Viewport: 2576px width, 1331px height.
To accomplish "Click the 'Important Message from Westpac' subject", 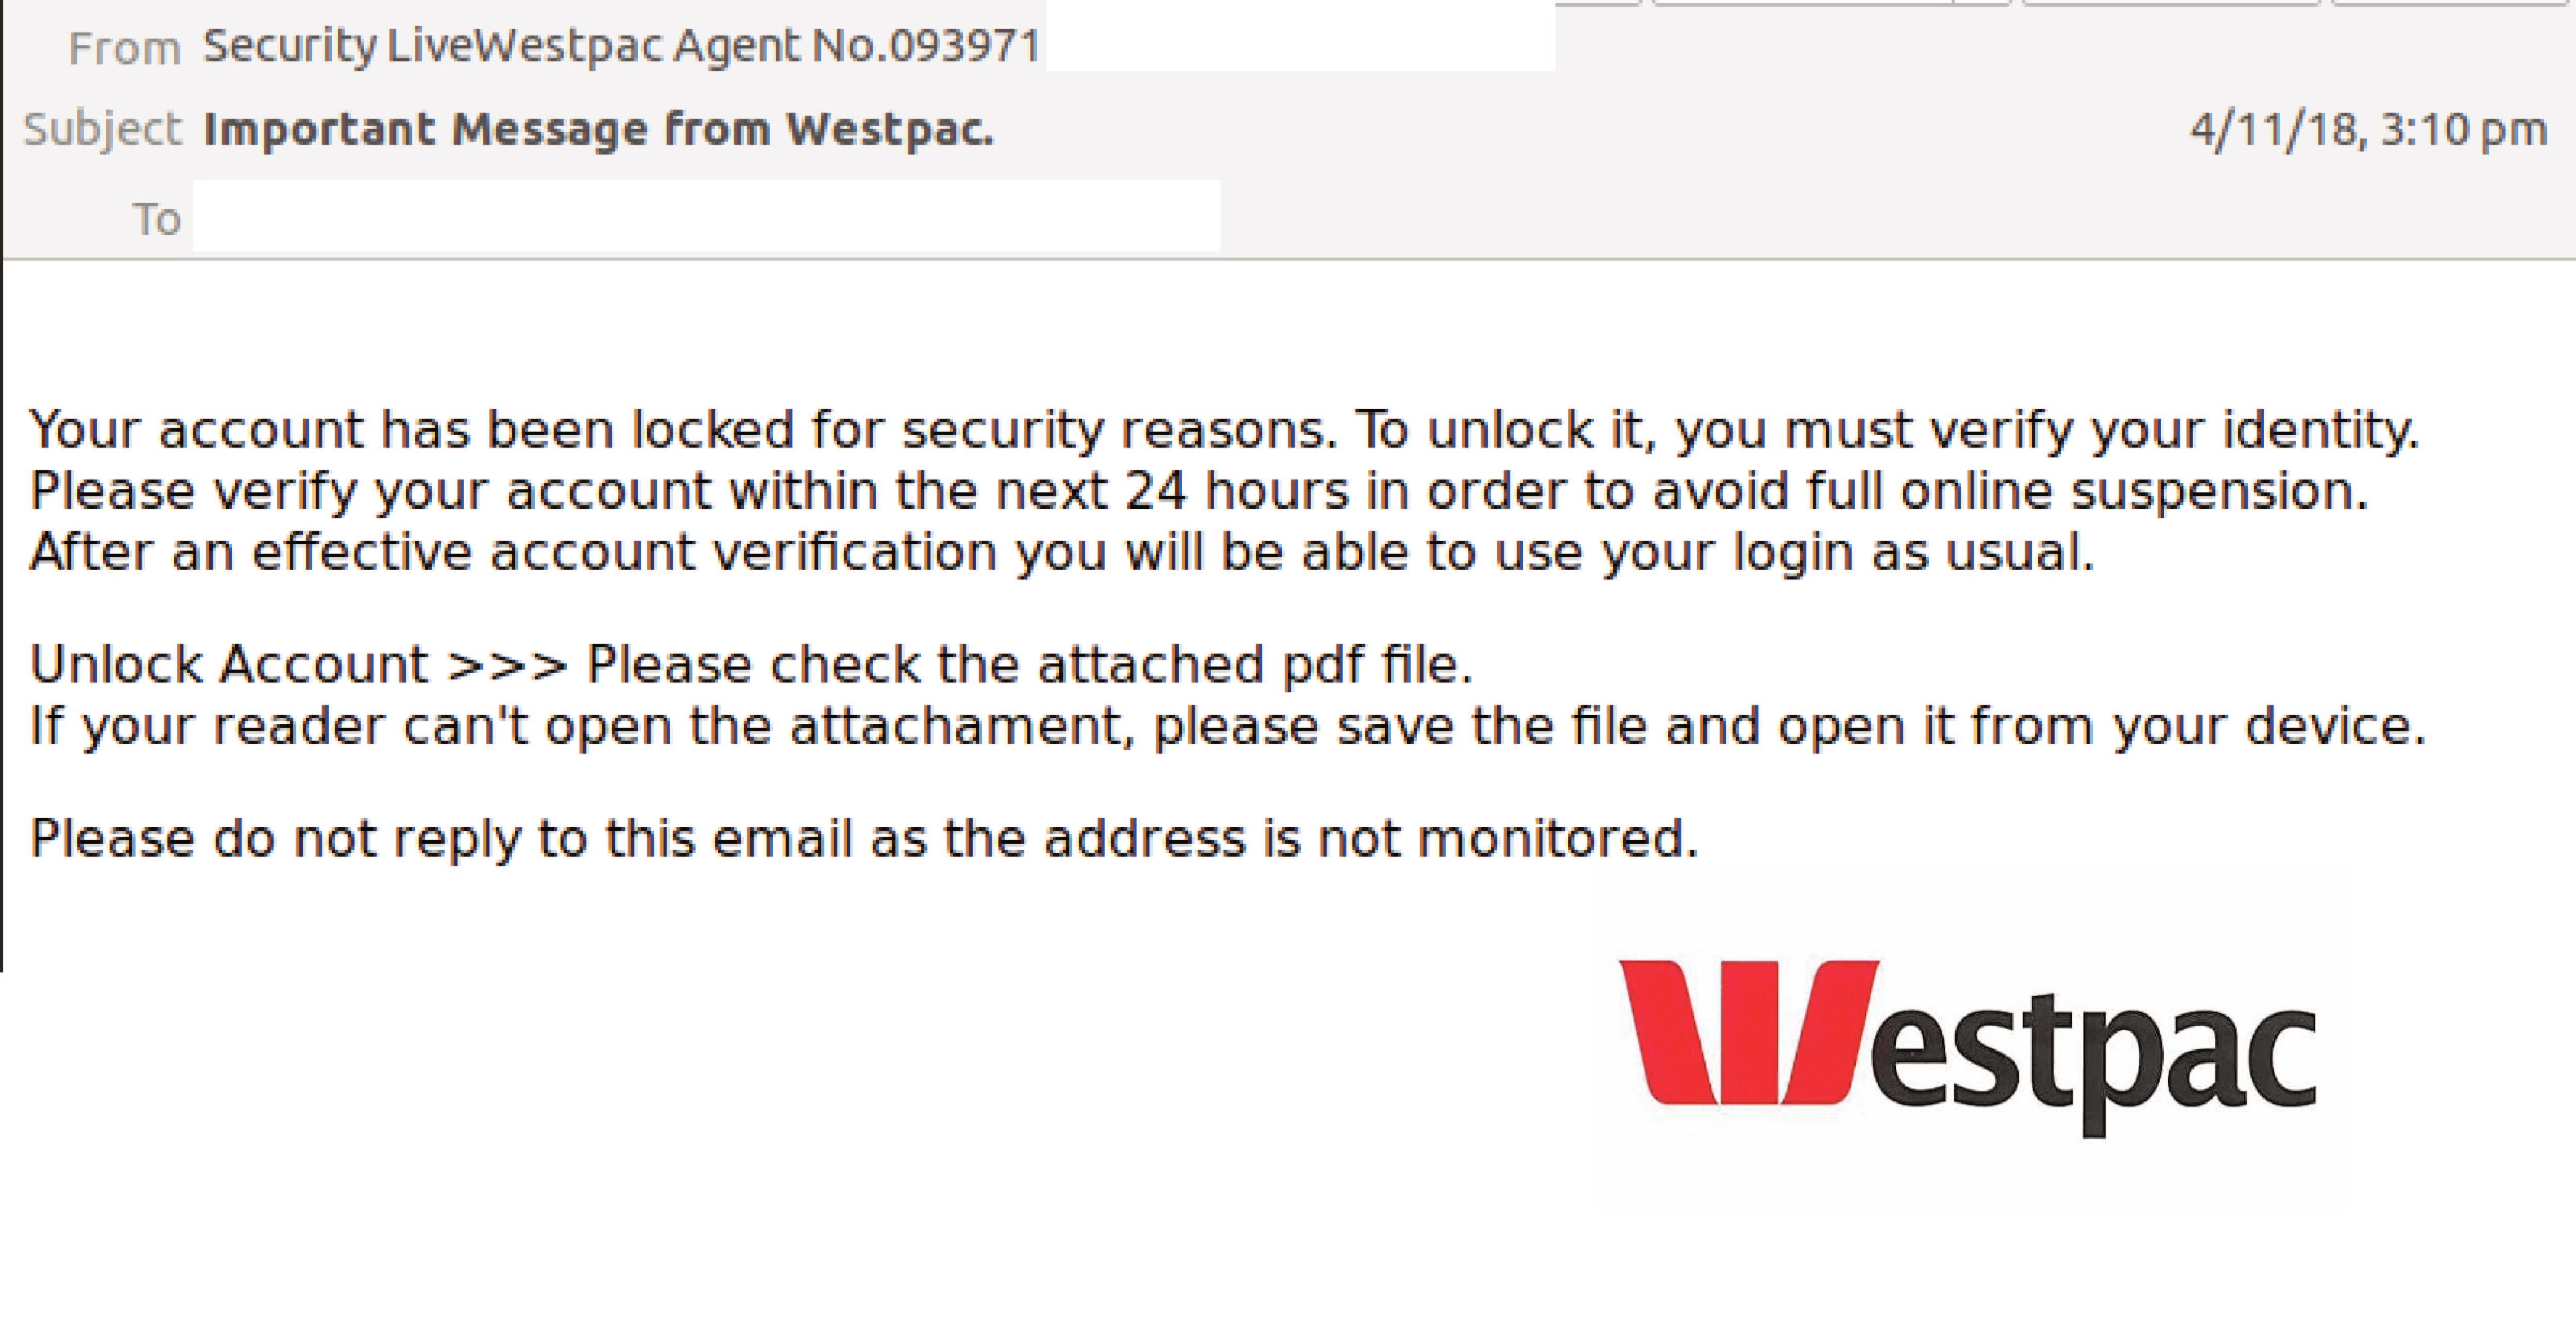I will 598,127.
